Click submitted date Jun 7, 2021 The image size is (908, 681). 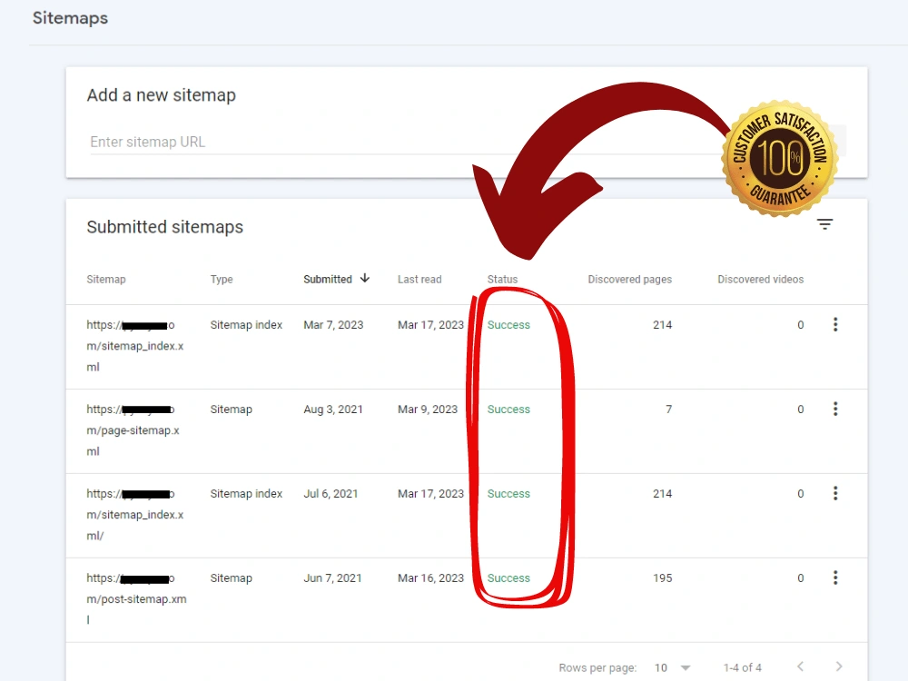pos(332,577)
